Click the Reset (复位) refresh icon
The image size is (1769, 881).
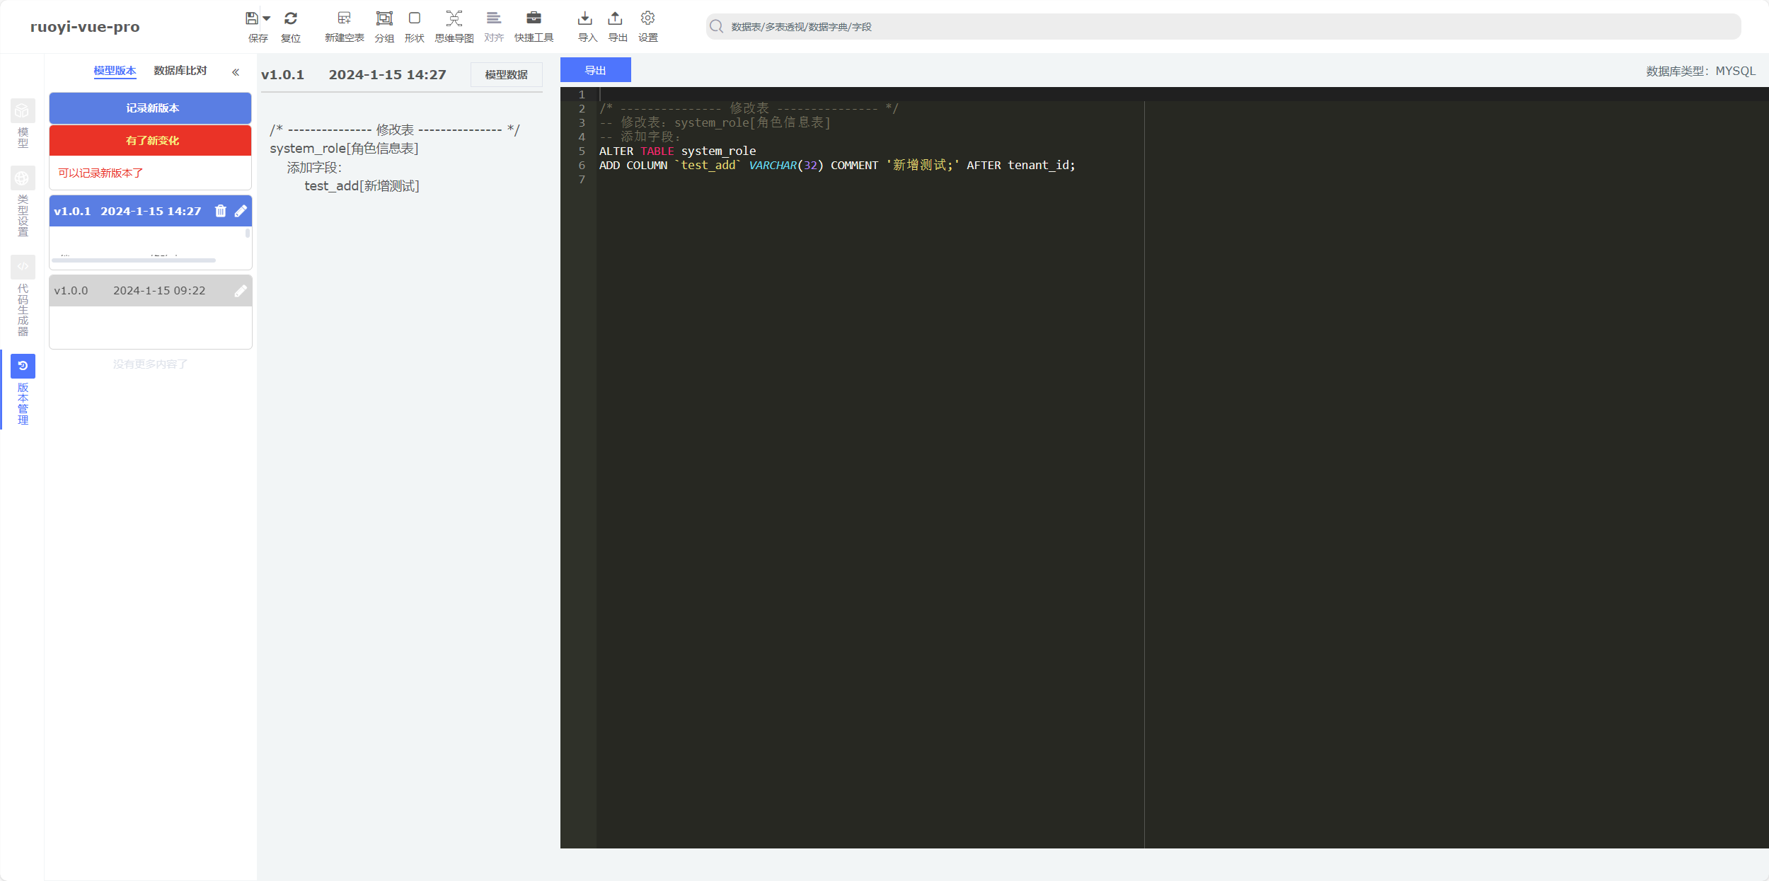pos(291,18)
